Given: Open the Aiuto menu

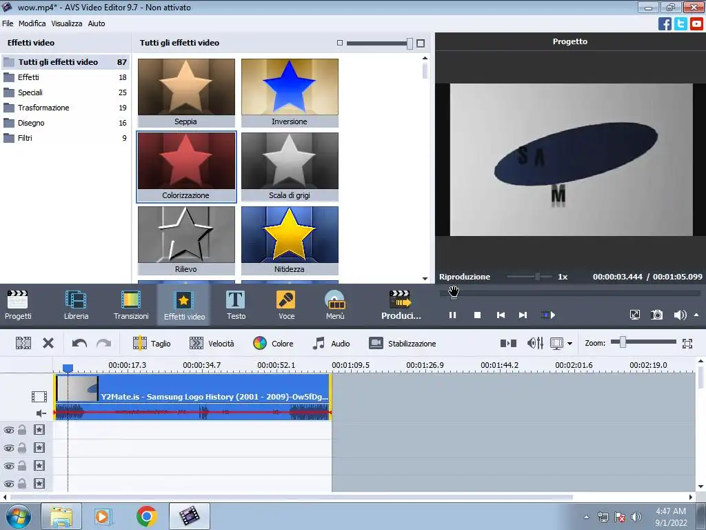Looking at the screenshot, I should [x=97, y=23].
